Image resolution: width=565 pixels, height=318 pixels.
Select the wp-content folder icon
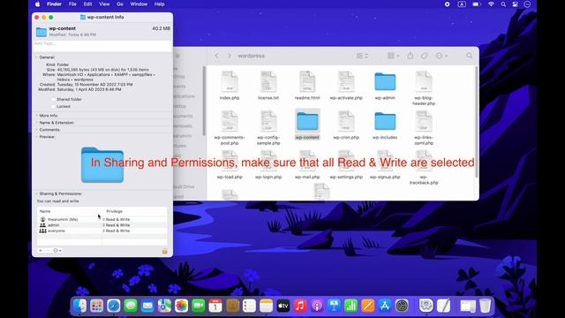(307, 121)
